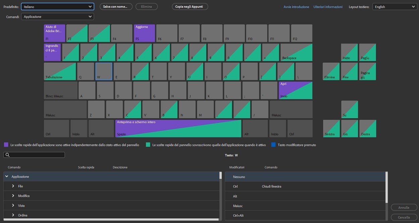419x223 pixels.
Task: Click the Backspace key on the keyboard map
Action: pos(296,52)
